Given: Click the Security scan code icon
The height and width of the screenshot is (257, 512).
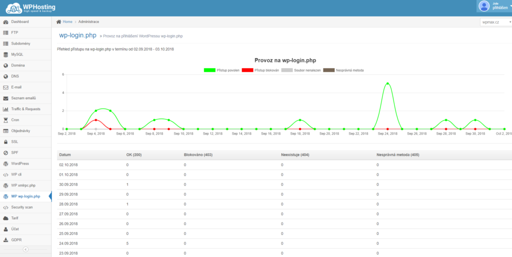Looking at the screenshot, I should point(5,207).
